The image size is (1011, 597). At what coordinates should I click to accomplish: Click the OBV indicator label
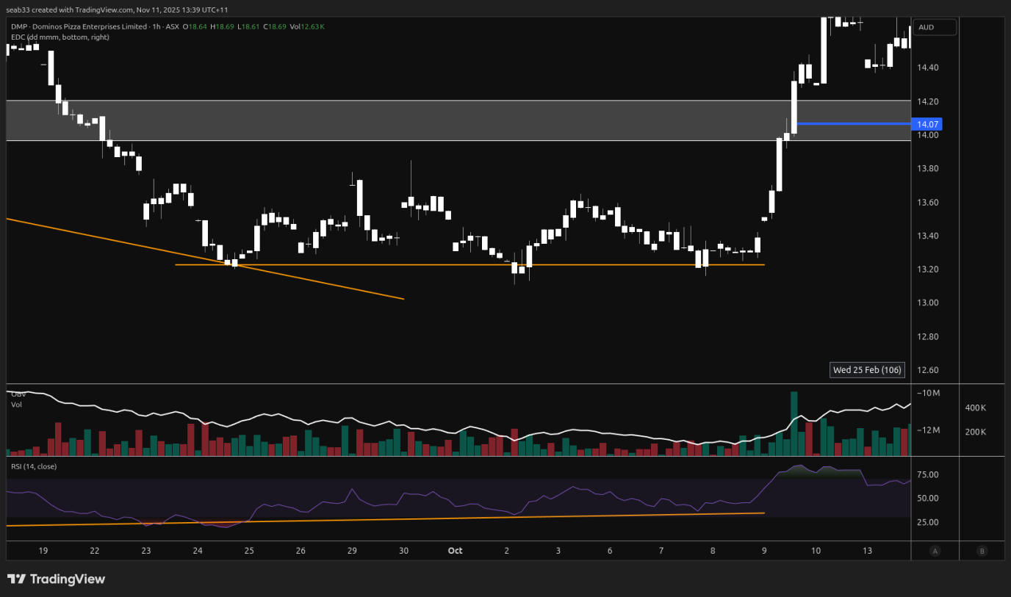[x=18, y=394]
